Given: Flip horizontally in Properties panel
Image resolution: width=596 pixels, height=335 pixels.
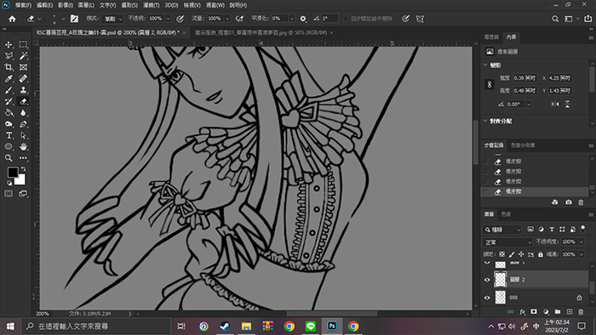Looking at the screenshot, I should coord(555,104).
